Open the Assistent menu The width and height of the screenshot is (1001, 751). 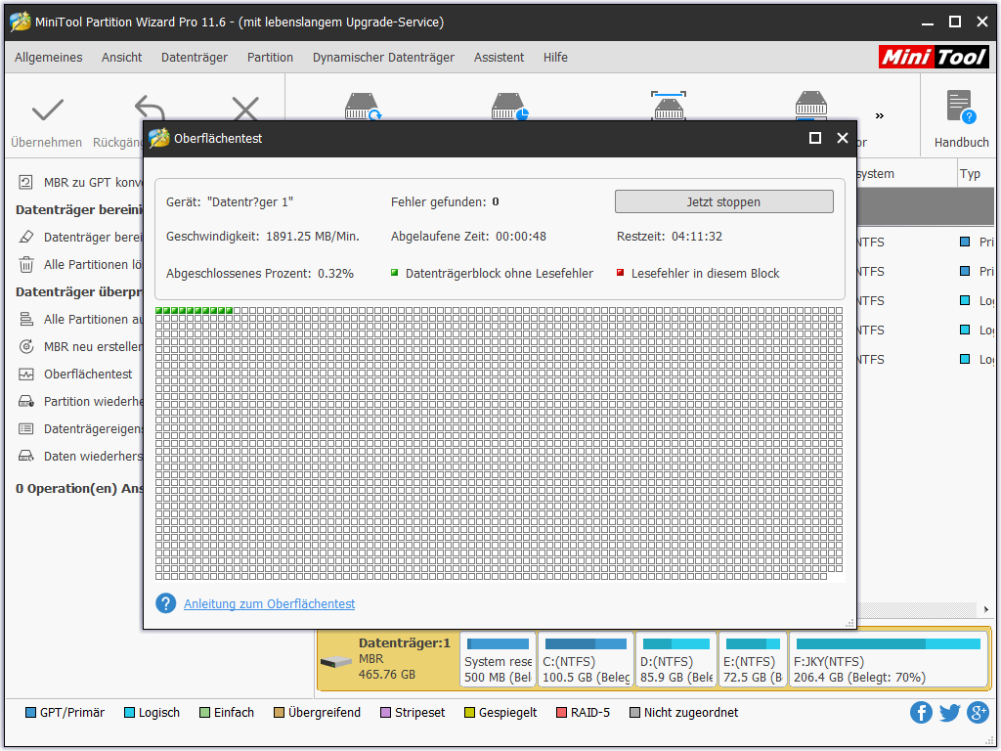pos(499,58)
